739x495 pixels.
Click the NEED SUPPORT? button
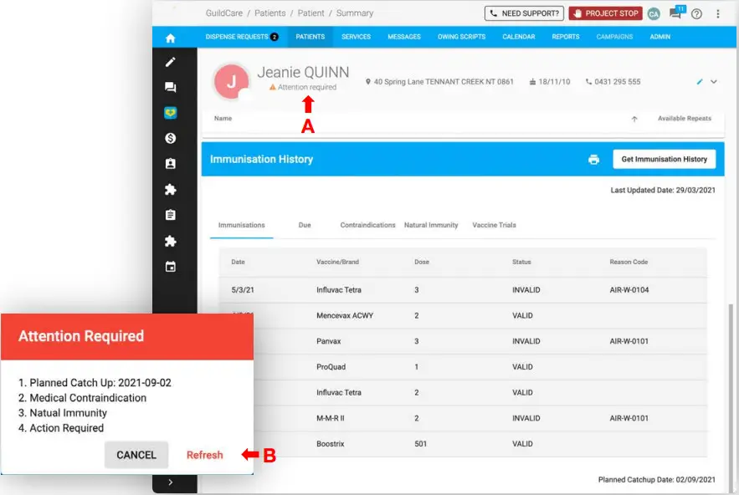click(524, 13)
